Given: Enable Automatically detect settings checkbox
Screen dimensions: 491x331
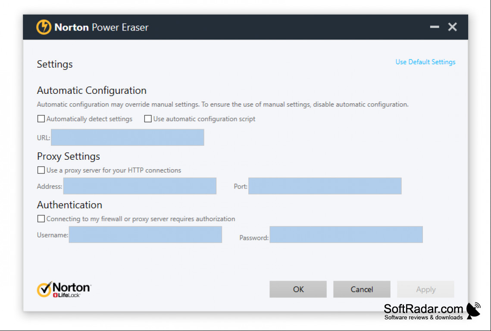Looking at the screenshot, I should (x=41, y=119).
